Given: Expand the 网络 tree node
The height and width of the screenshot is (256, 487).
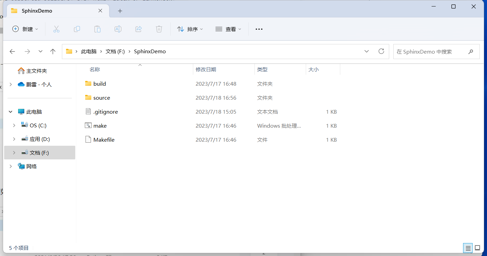Looking at the screenshot, I should (11, 166).
